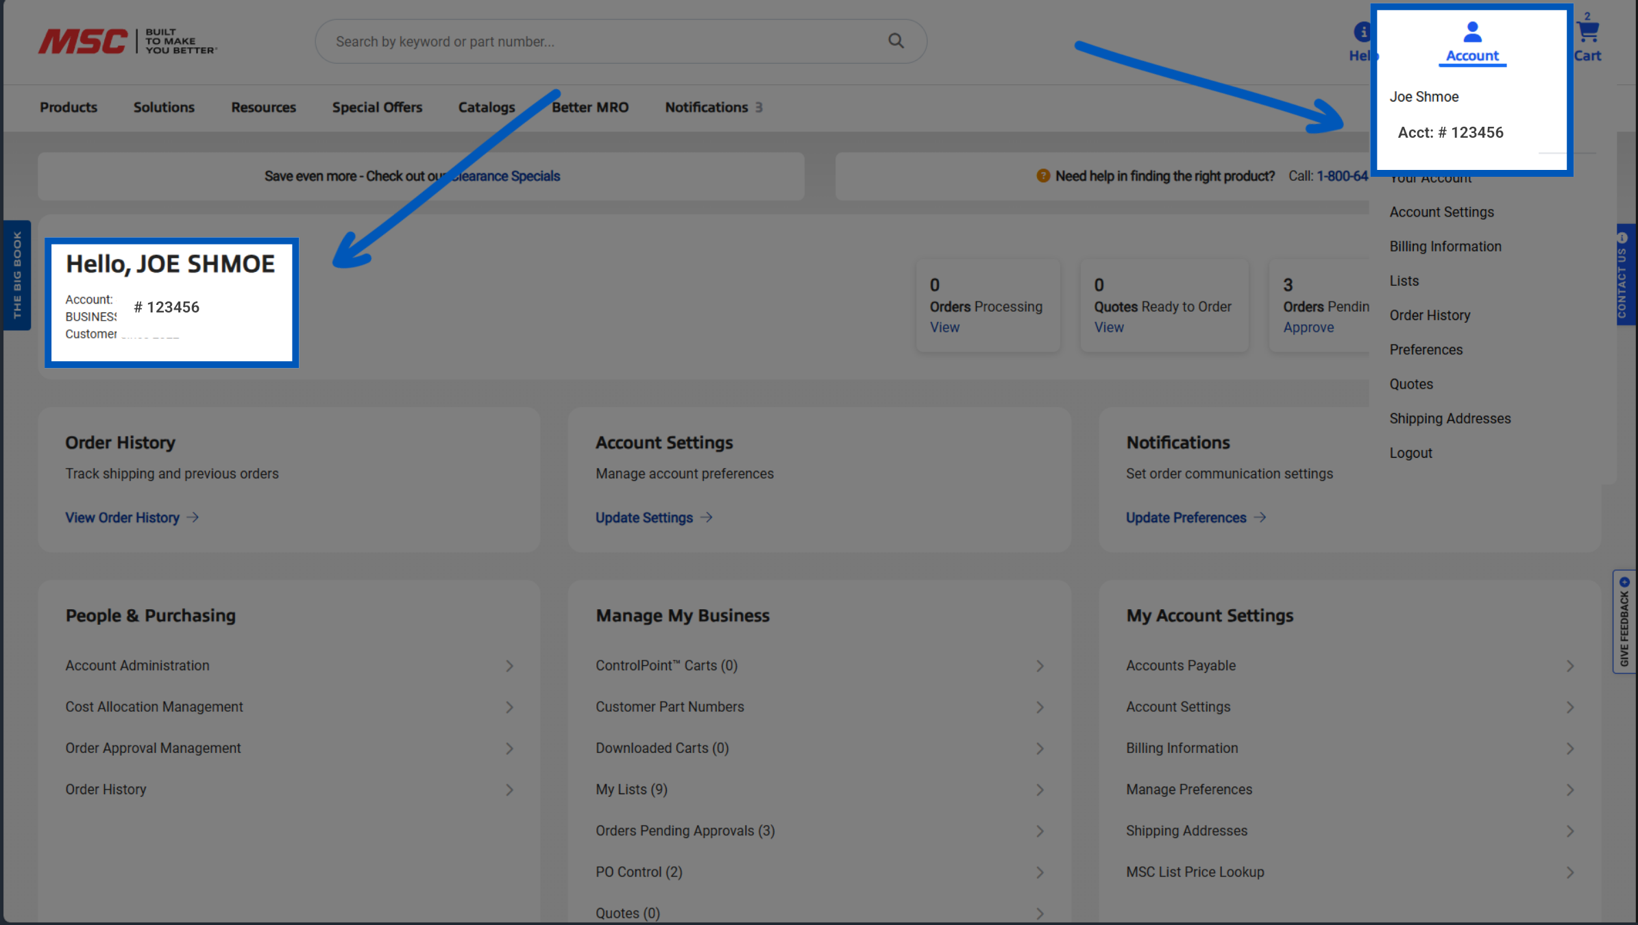Click arrow next to View Order History
The height and width of the screenshot is (925, 1638).
pos(193,517)
